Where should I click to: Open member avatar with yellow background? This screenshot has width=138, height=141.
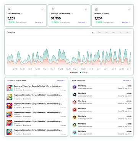click(75, 117)
